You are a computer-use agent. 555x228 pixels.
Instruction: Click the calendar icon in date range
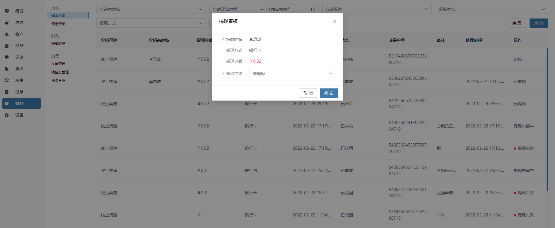pyautogui.click(x=313, y=9)
